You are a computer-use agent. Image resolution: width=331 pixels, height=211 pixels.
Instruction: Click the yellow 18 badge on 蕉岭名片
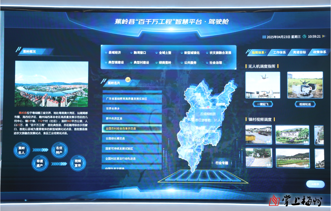click(128, 80)
